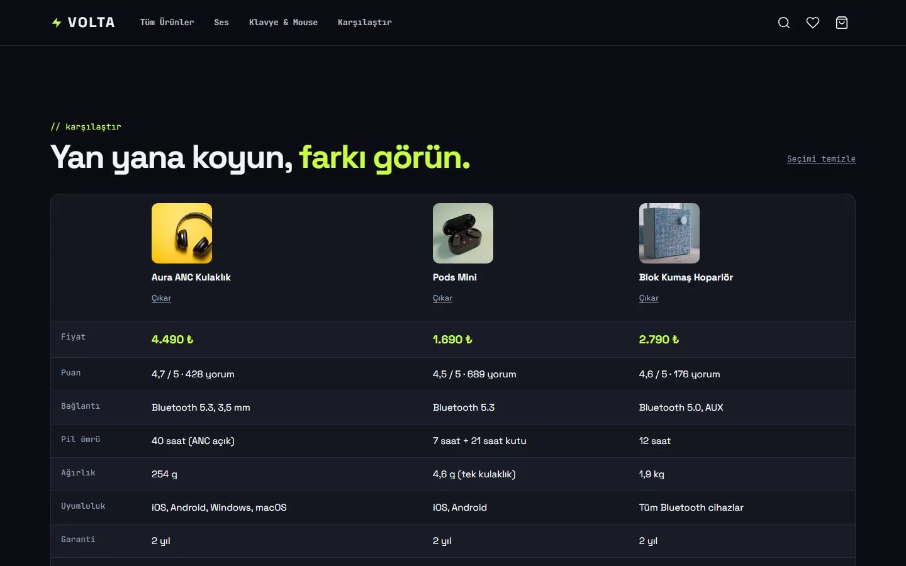Click Tüm Bluetooth cihazlar compatibility cell
The height and width of the screenshot is (566, 906).
pos(691,508)
